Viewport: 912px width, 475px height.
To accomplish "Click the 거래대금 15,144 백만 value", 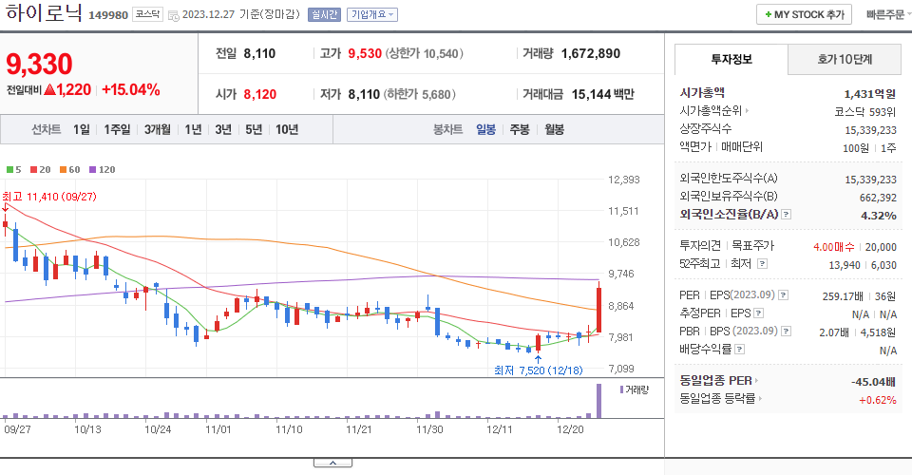I will click(x=602, y=94).
